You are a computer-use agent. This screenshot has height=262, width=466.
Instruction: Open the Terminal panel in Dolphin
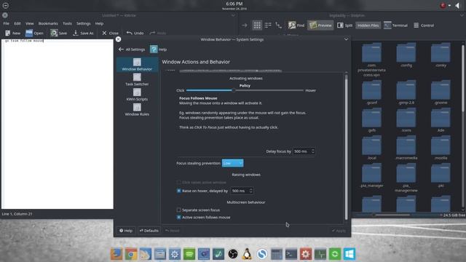[395, 25]
